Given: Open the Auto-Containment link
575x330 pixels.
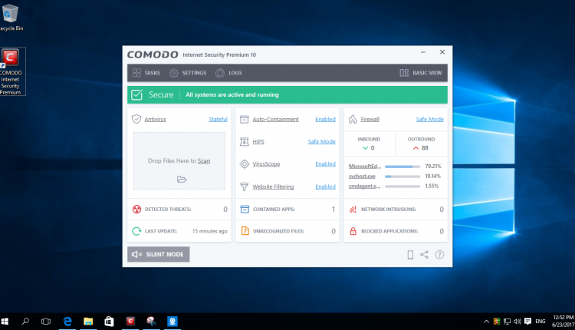Looking at the screenshot, I should click(275, 119).
